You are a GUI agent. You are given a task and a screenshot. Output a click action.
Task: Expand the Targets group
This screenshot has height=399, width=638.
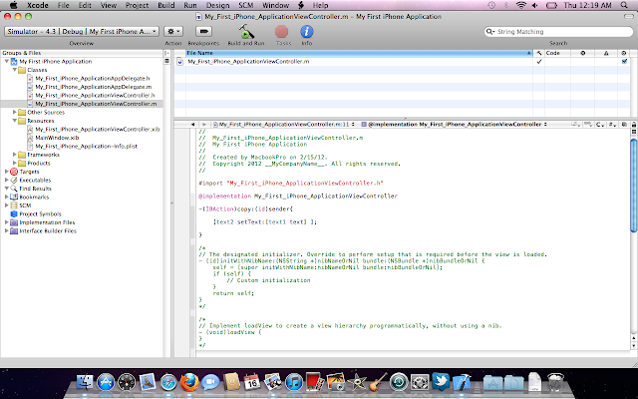pyautogui.click(x=7, y=172)
